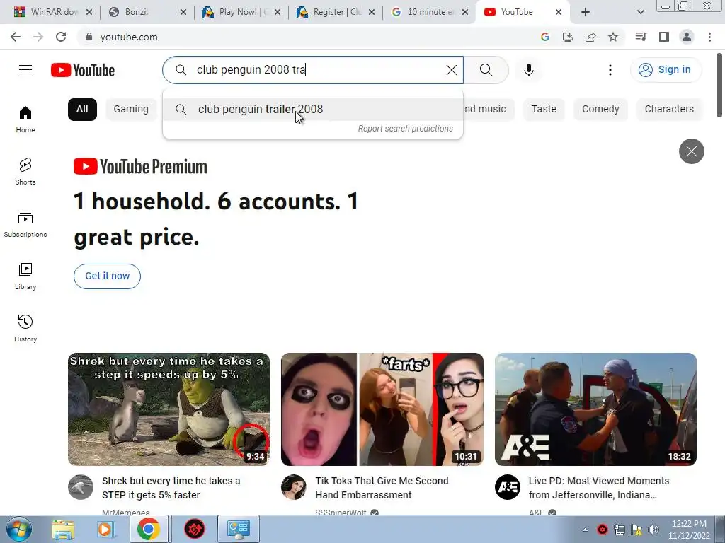Viewport: 725px width, 543px height.
Task: Open the YouTube guide hamburger menu
Action: (x=25, y=70)
